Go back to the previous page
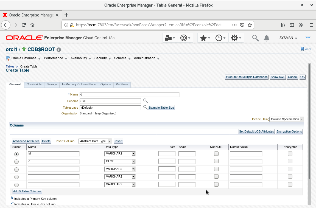The width and height of the screenshot is (316, 208). click(6, 25)
